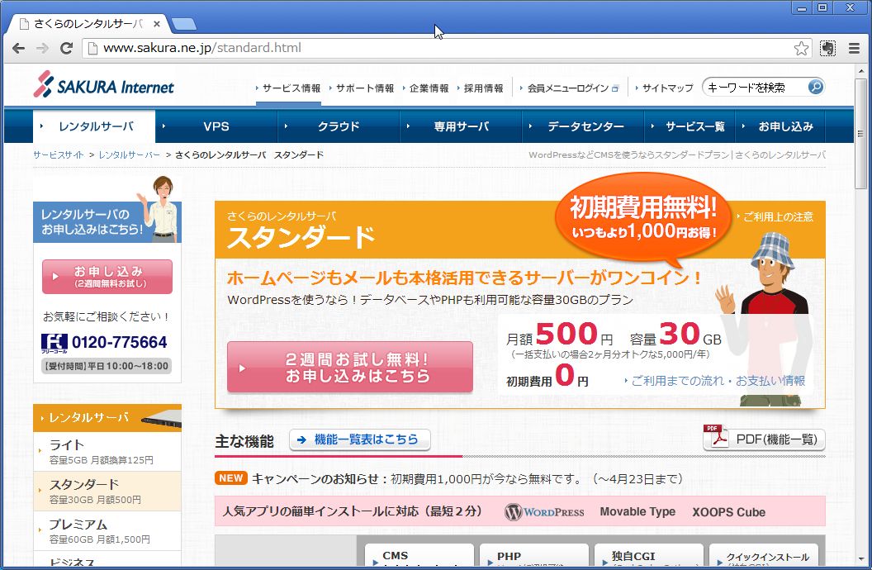Click the scrollbar up arrow
This screenshot has width=872, height=570.
tap(860, 70)
